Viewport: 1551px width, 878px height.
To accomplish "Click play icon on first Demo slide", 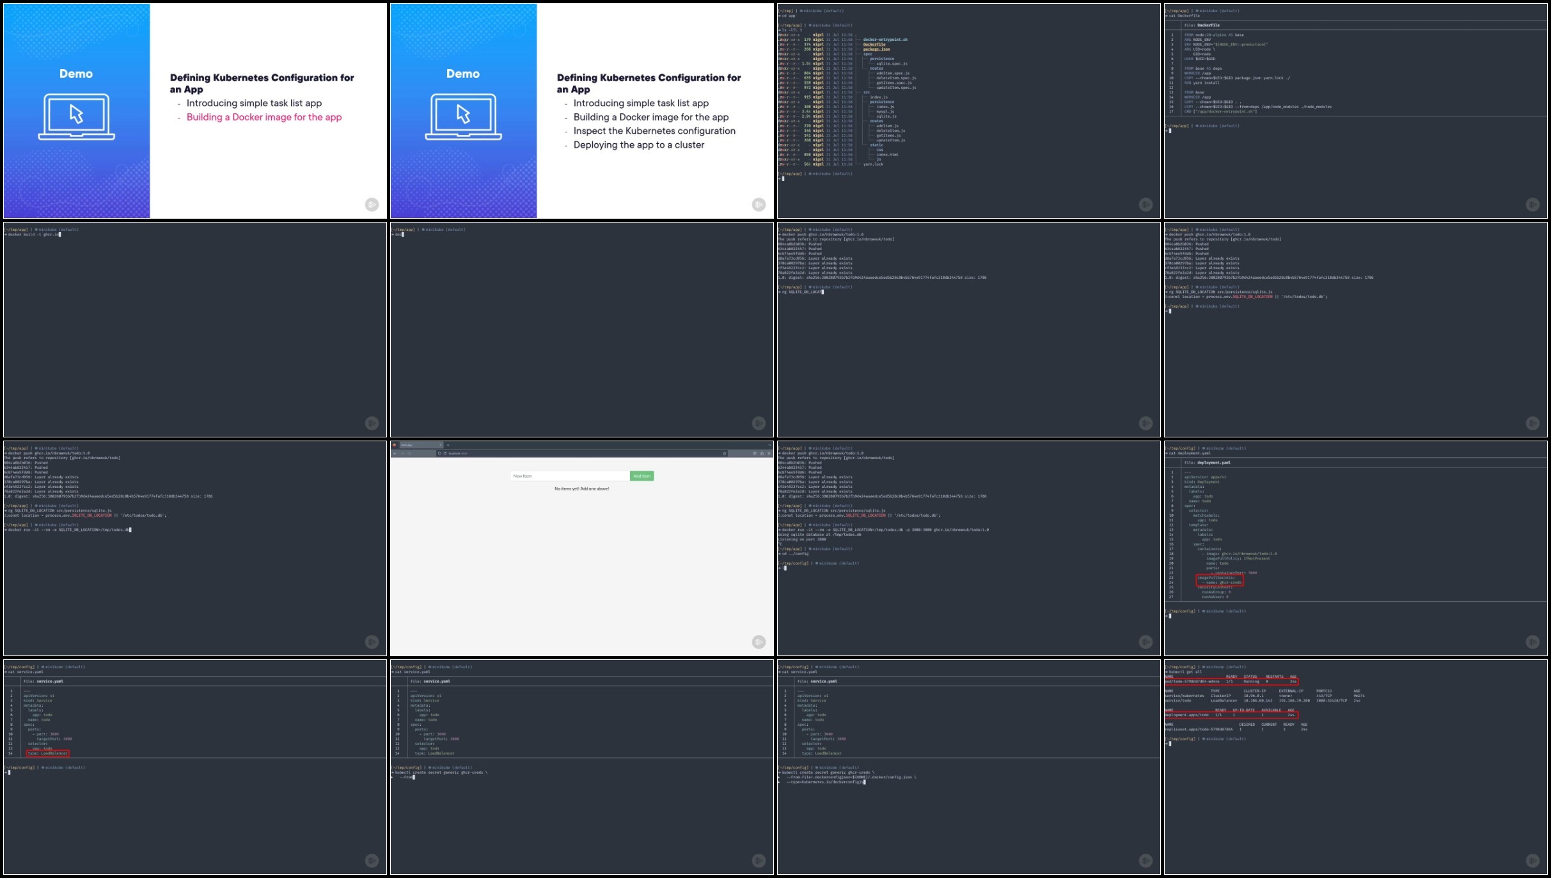I will tap(372, 205).
